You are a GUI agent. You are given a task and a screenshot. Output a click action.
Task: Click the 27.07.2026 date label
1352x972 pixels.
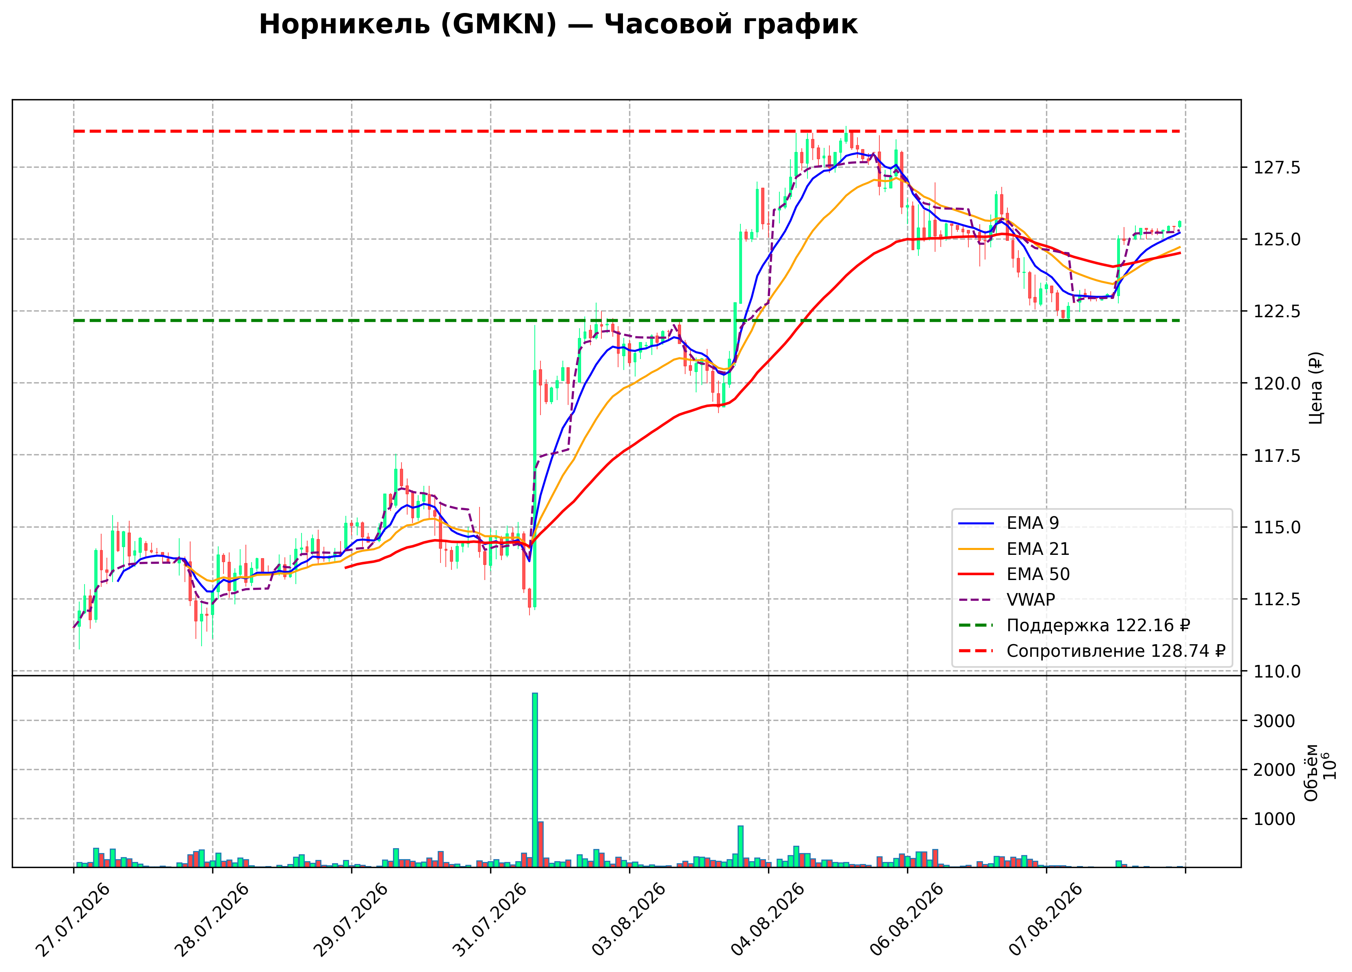(x=73, y=920)
